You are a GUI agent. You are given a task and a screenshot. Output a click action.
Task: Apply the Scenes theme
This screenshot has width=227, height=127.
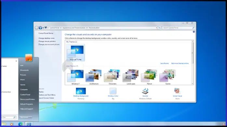tap(168, 77)
